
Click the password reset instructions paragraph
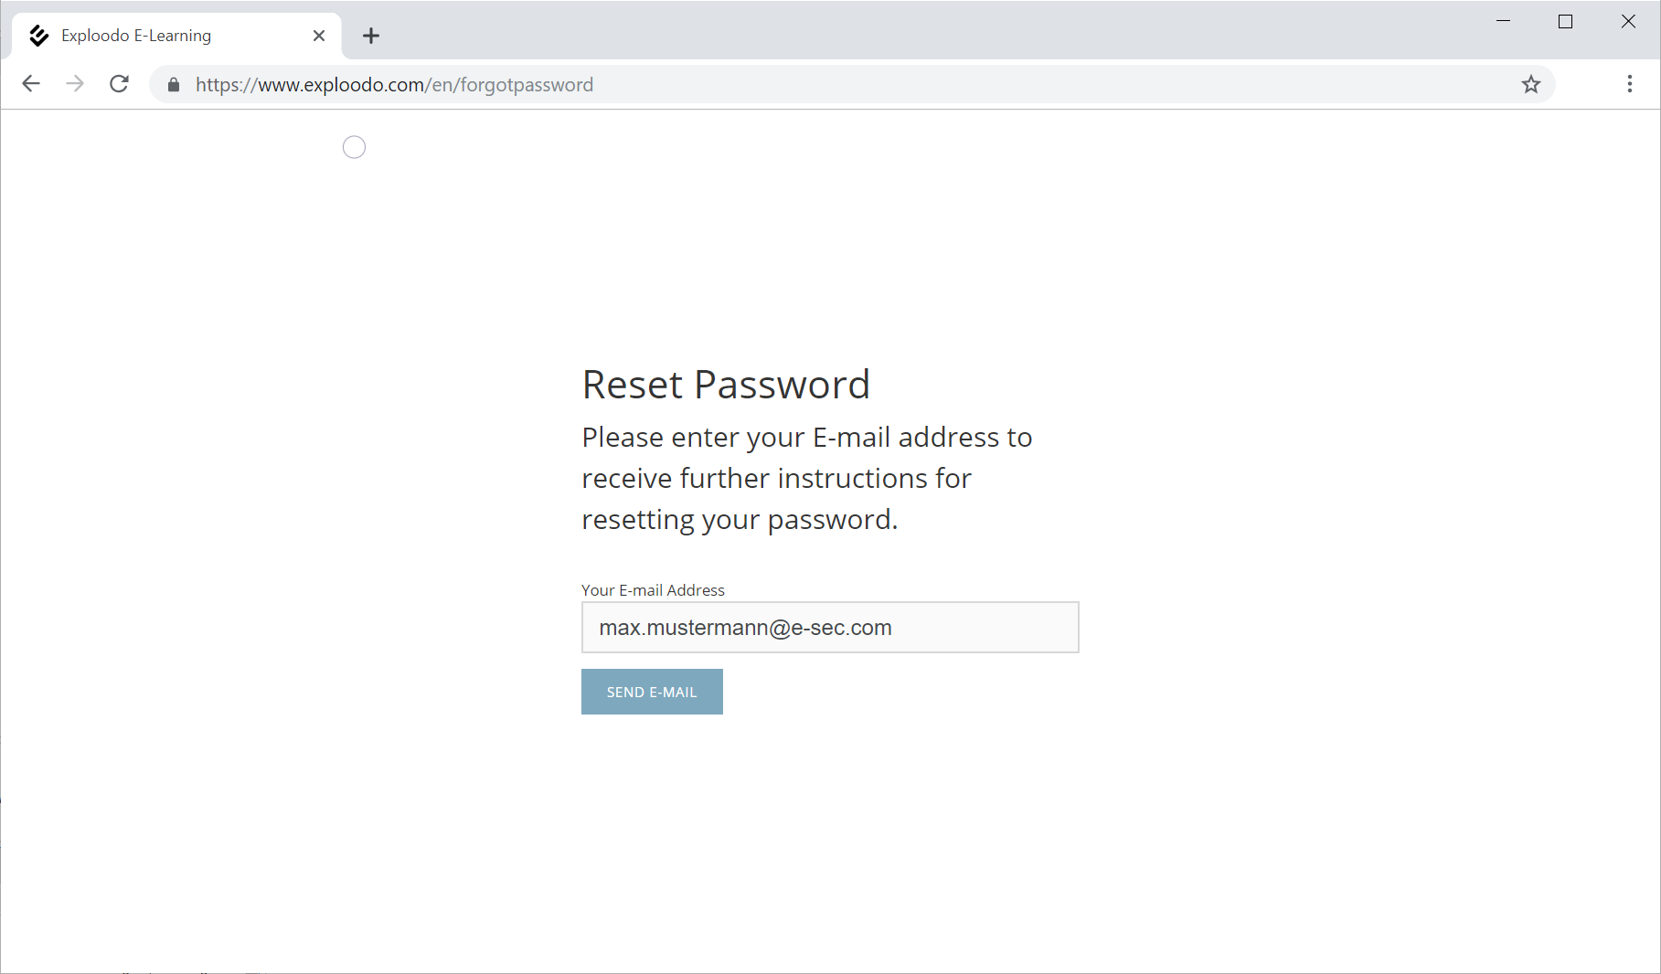[806, 478]
